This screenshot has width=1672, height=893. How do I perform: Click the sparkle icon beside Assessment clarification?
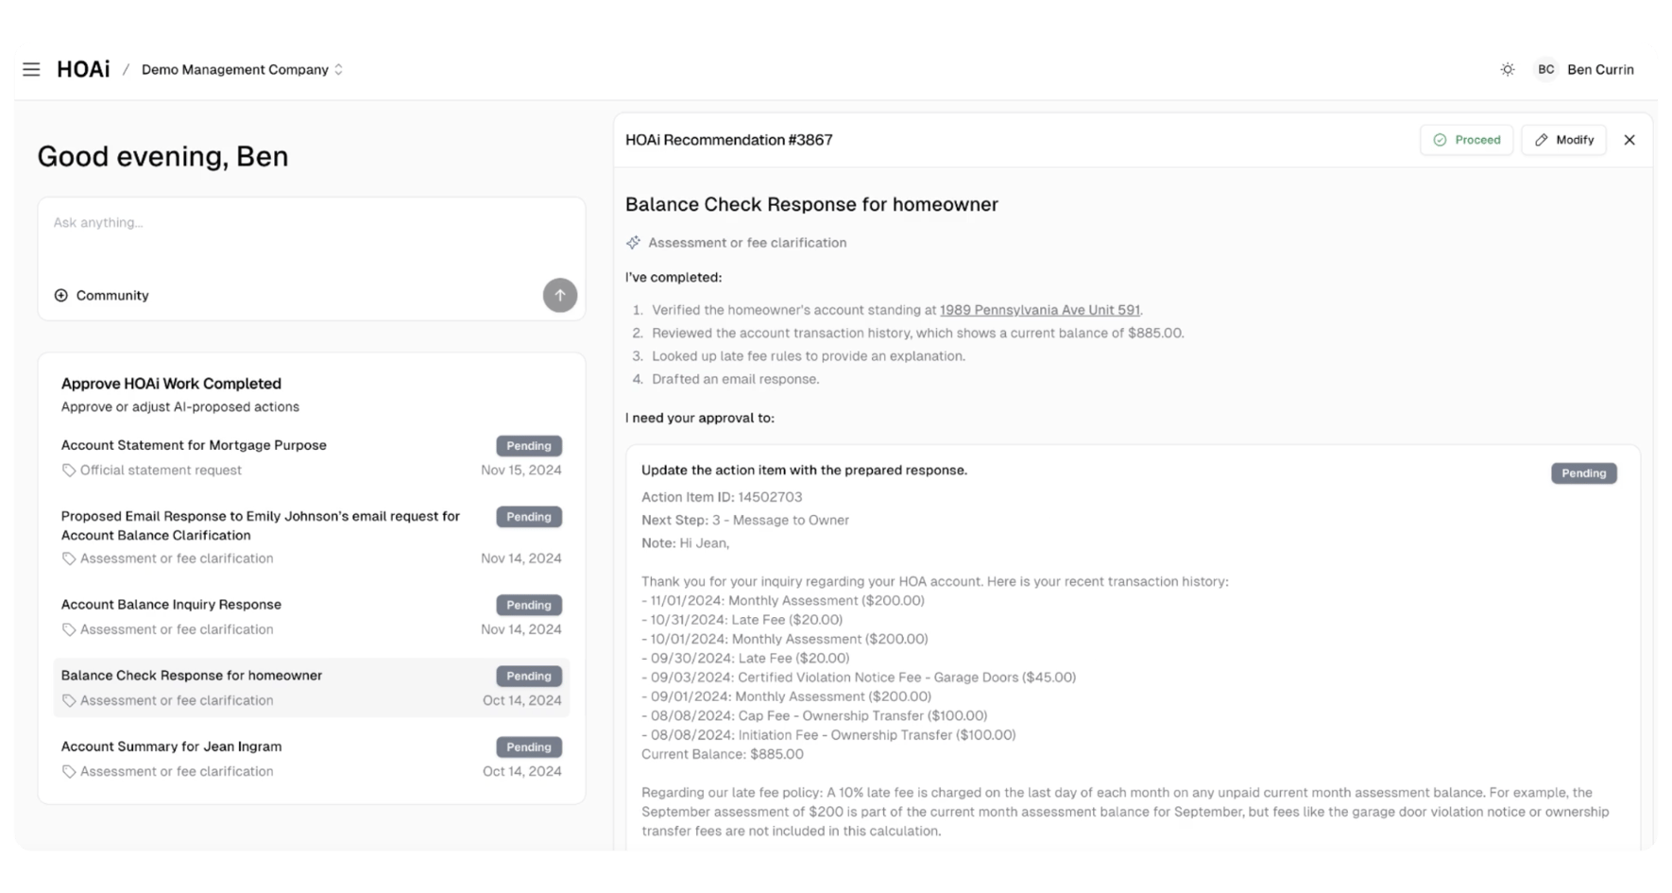tap(633, 243)
